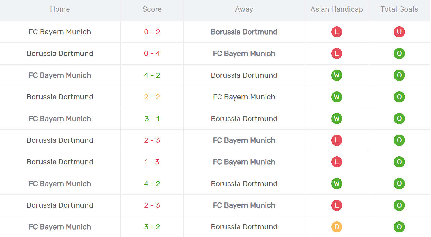Click the W badge for the 2 - 2 draw
The image size is (431, 237).
pyautogui.click(x=337, y=97)
